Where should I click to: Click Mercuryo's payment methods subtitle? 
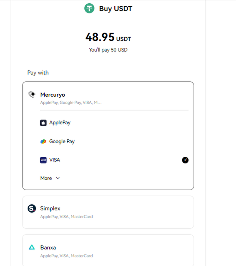(71, 103)
